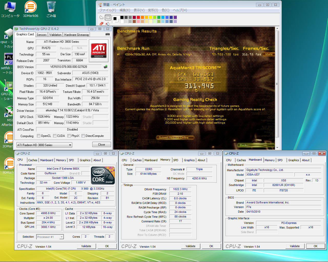Click the Paint title bar palette icon
The width and height of the screenshot is (328, 262).
(100, 5)
